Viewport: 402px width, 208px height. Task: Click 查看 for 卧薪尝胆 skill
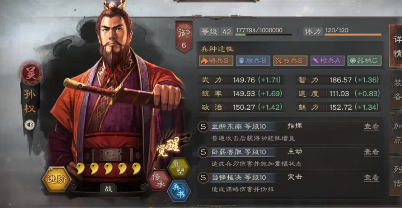(x=371, y=152)
